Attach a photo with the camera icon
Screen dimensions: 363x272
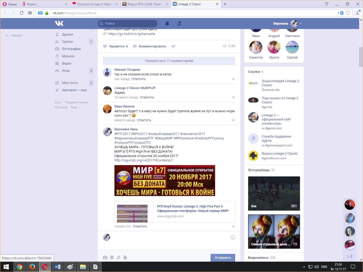(105, 257)
